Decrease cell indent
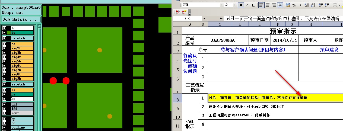343x131 pixels. coord(321,5)
